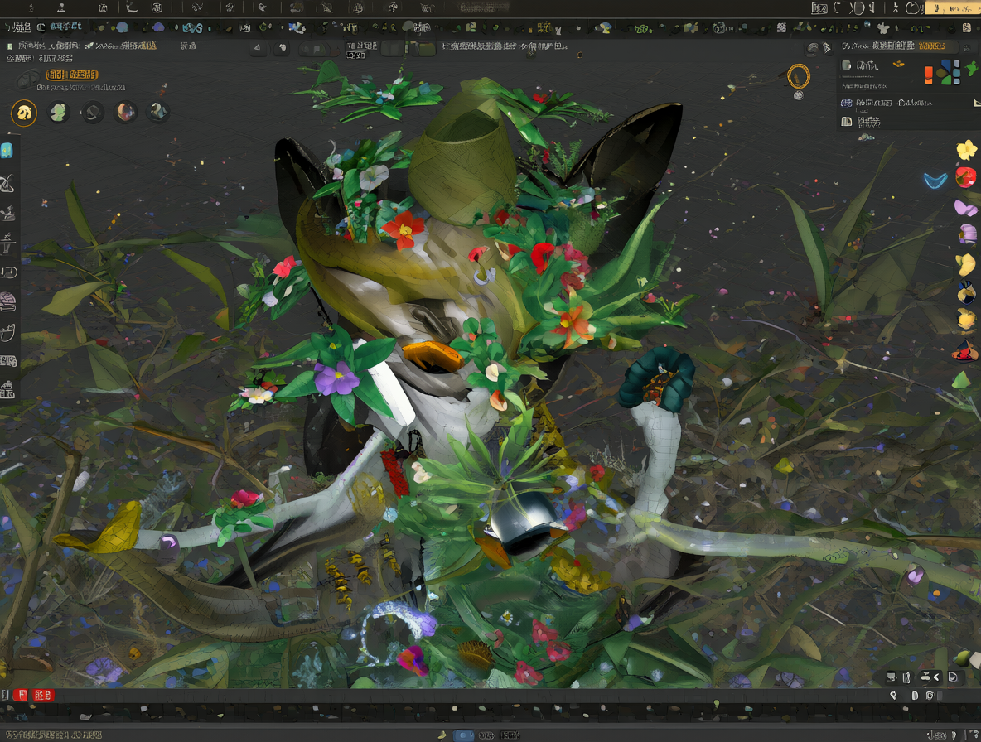Click the yellow highlighted field in top-right bar
981x742 pixels.
click(953, 8)
